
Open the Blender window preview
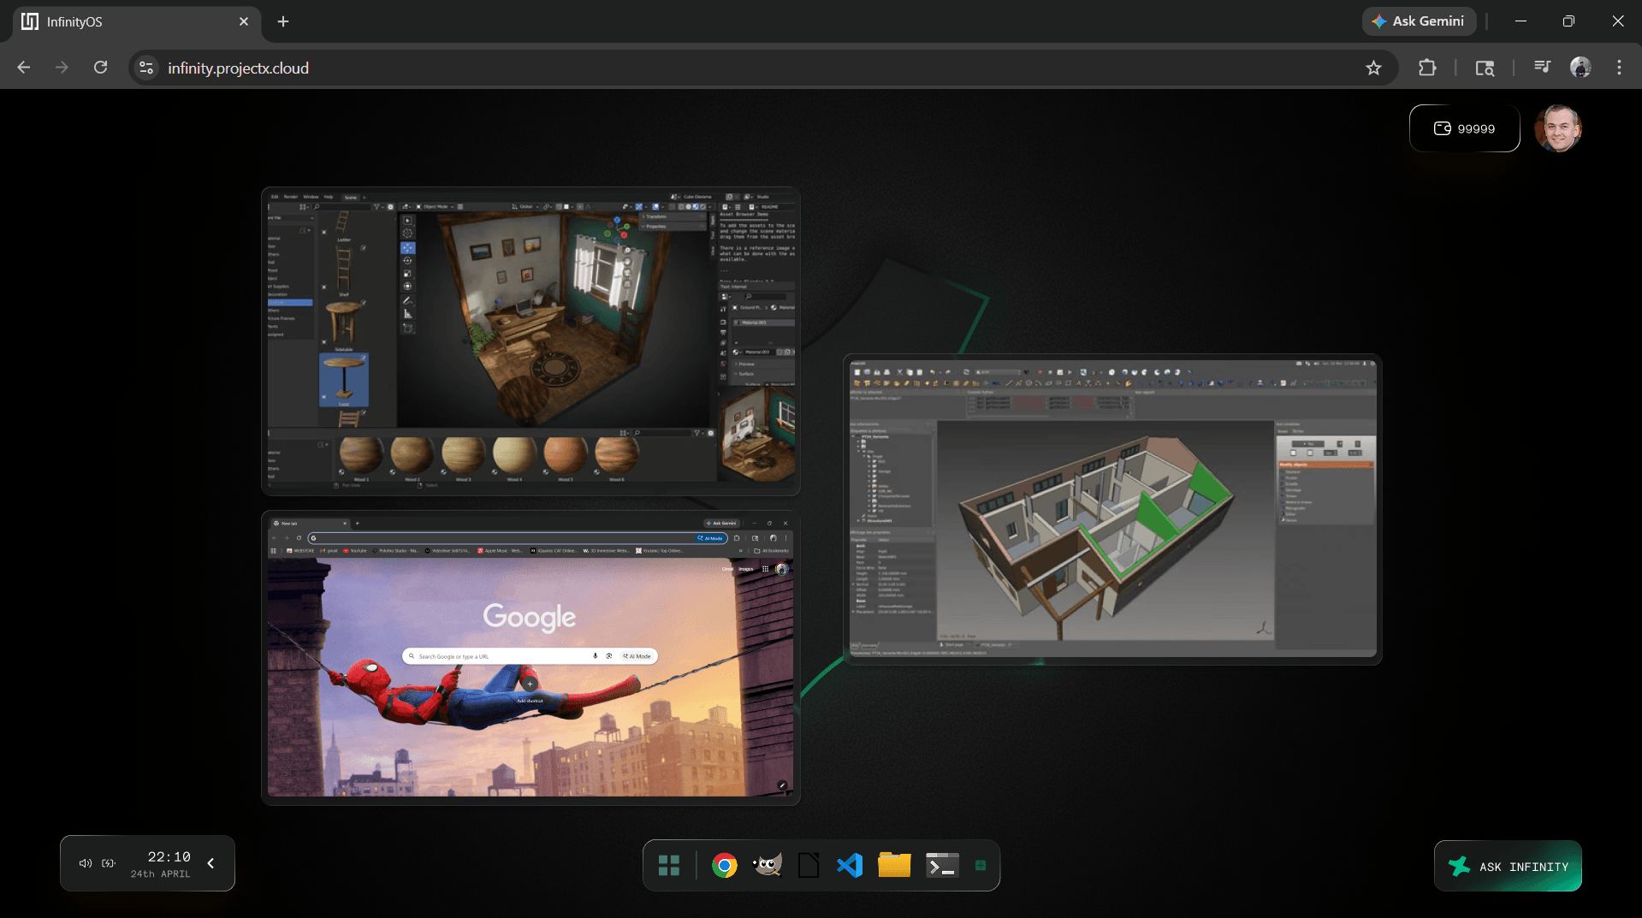(531, 341)
